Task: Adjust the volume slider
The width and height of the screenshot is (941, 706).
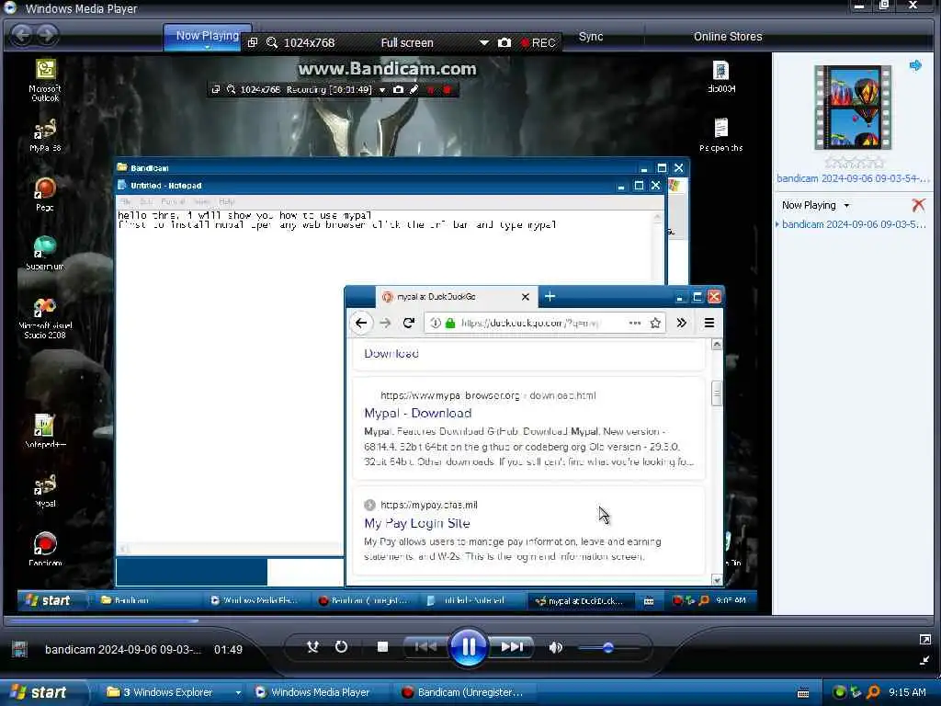Action: point(607,648)
